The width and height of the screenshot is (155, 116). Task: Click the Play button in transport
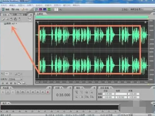tap(8, 92)
